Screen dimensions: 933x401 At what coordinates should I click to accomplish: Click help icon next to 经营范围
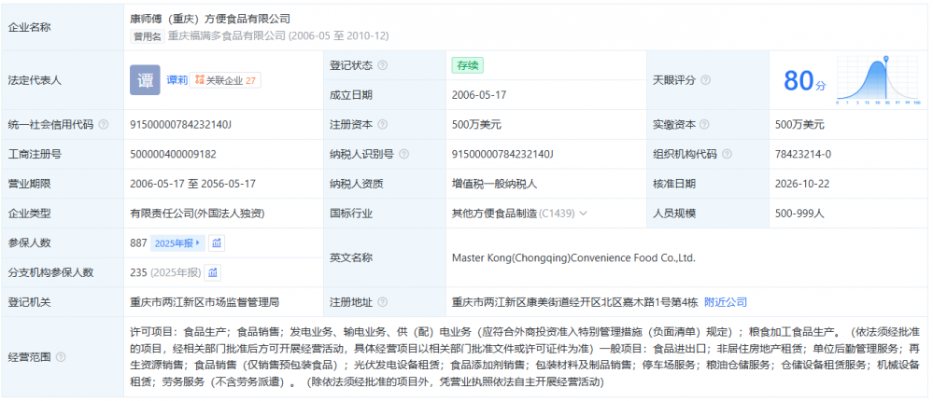61,357
